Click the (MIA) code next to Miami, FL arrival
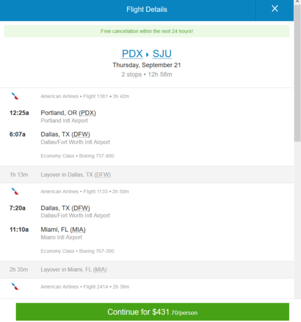This screenshot has height=322, width=301. point(78,229)
